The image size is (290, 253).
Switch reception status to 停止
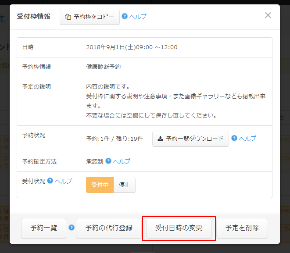click(125, 185)
